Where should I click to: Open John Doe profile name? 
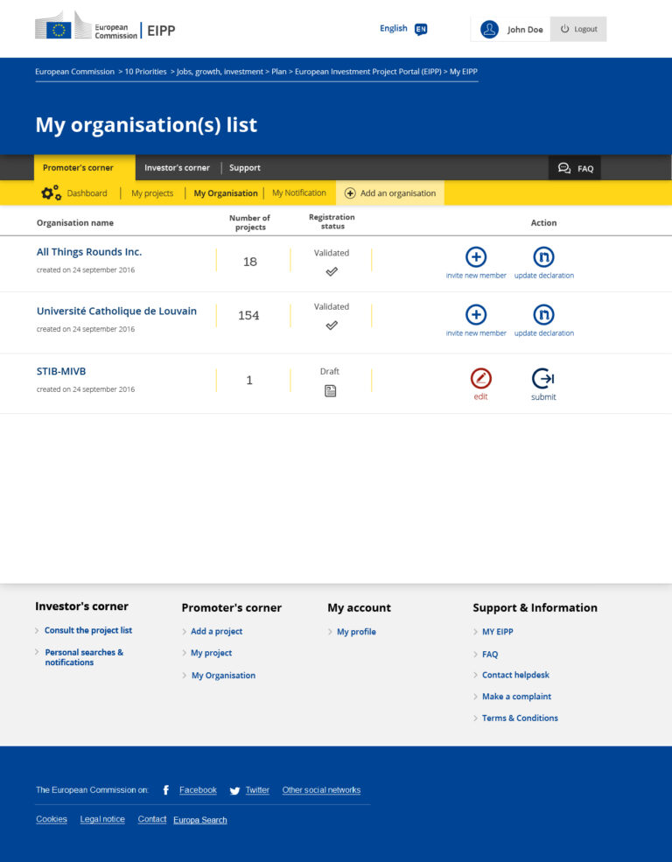click(x=525, y=30)
